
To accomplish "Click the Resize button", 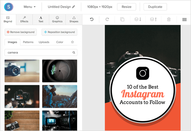I will pyautogui.click(x=127, y=7).
